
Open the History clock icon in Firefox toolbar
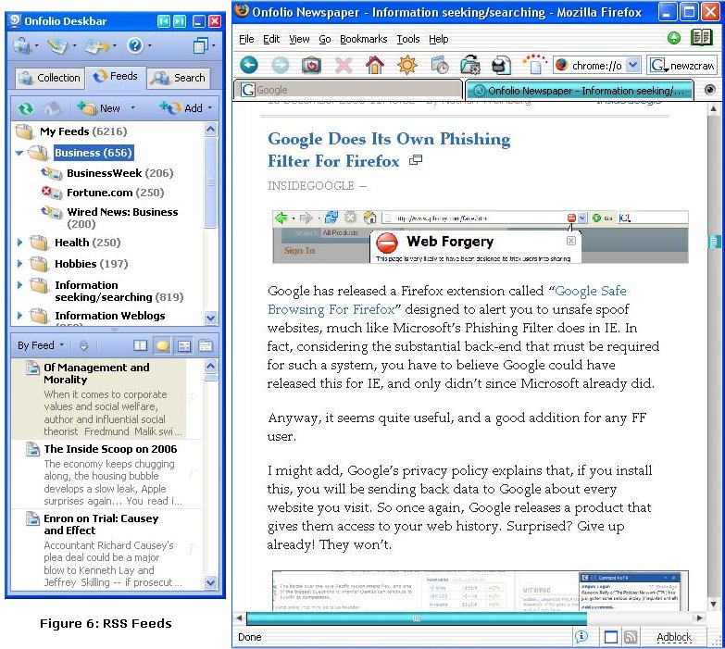pyautogui.click(x=439, y=65)
